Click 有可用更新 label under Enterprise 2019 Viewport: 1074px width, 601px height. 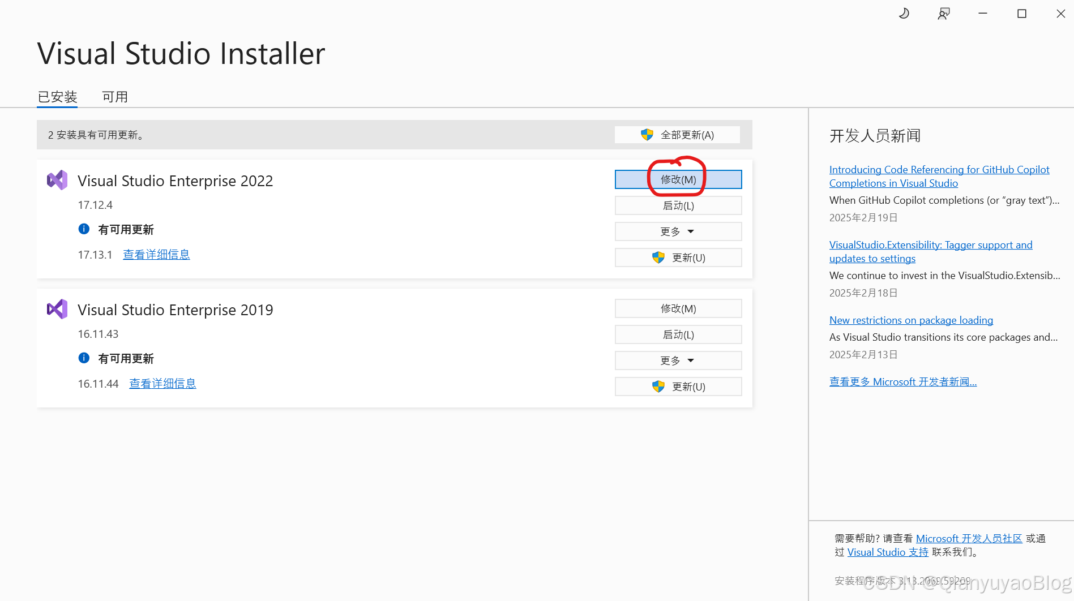coord(126,359)
